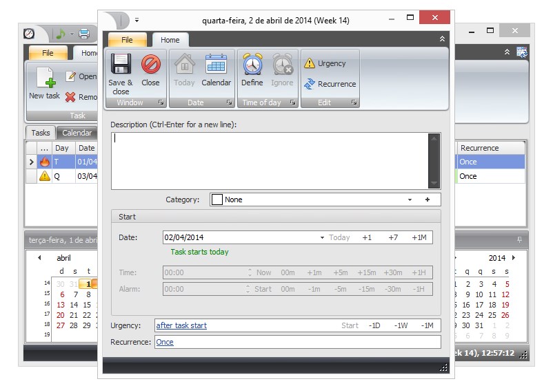Viewport: 553px width, 388px height.
Task: Click the +1M date shortcut
Action: click(419, 237)
